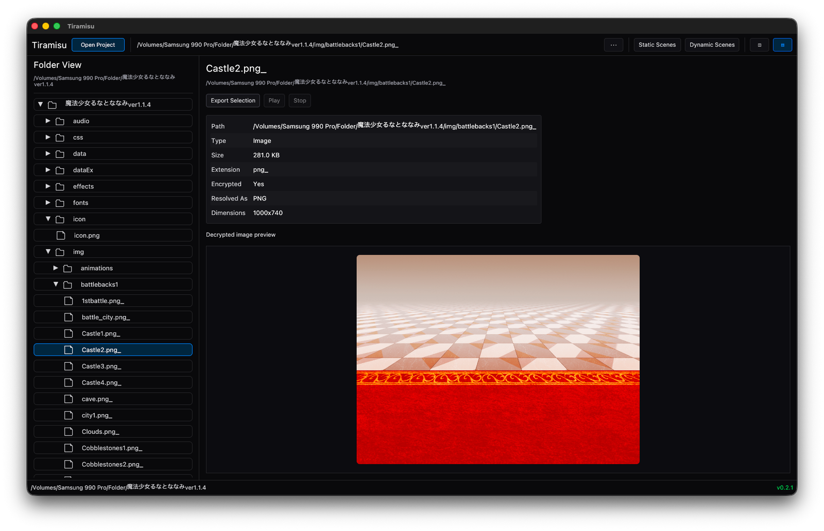Click the folder icon next to audio
This screenshot has height=531, width=824.
pyautogui.click(x=61, y=121)
